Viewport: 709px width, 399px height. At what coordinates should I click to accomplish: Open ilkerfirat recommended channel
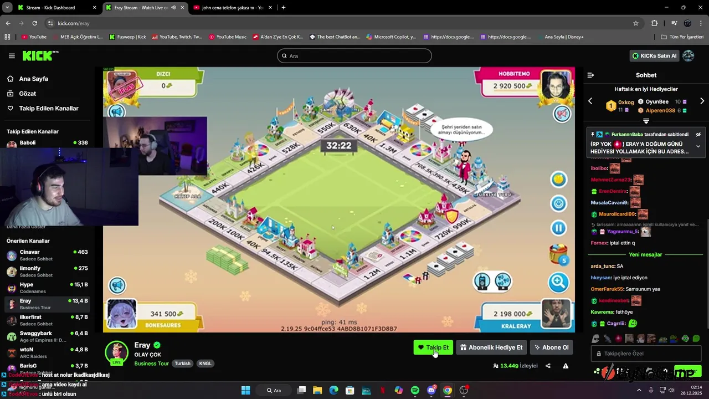point(47,320)
